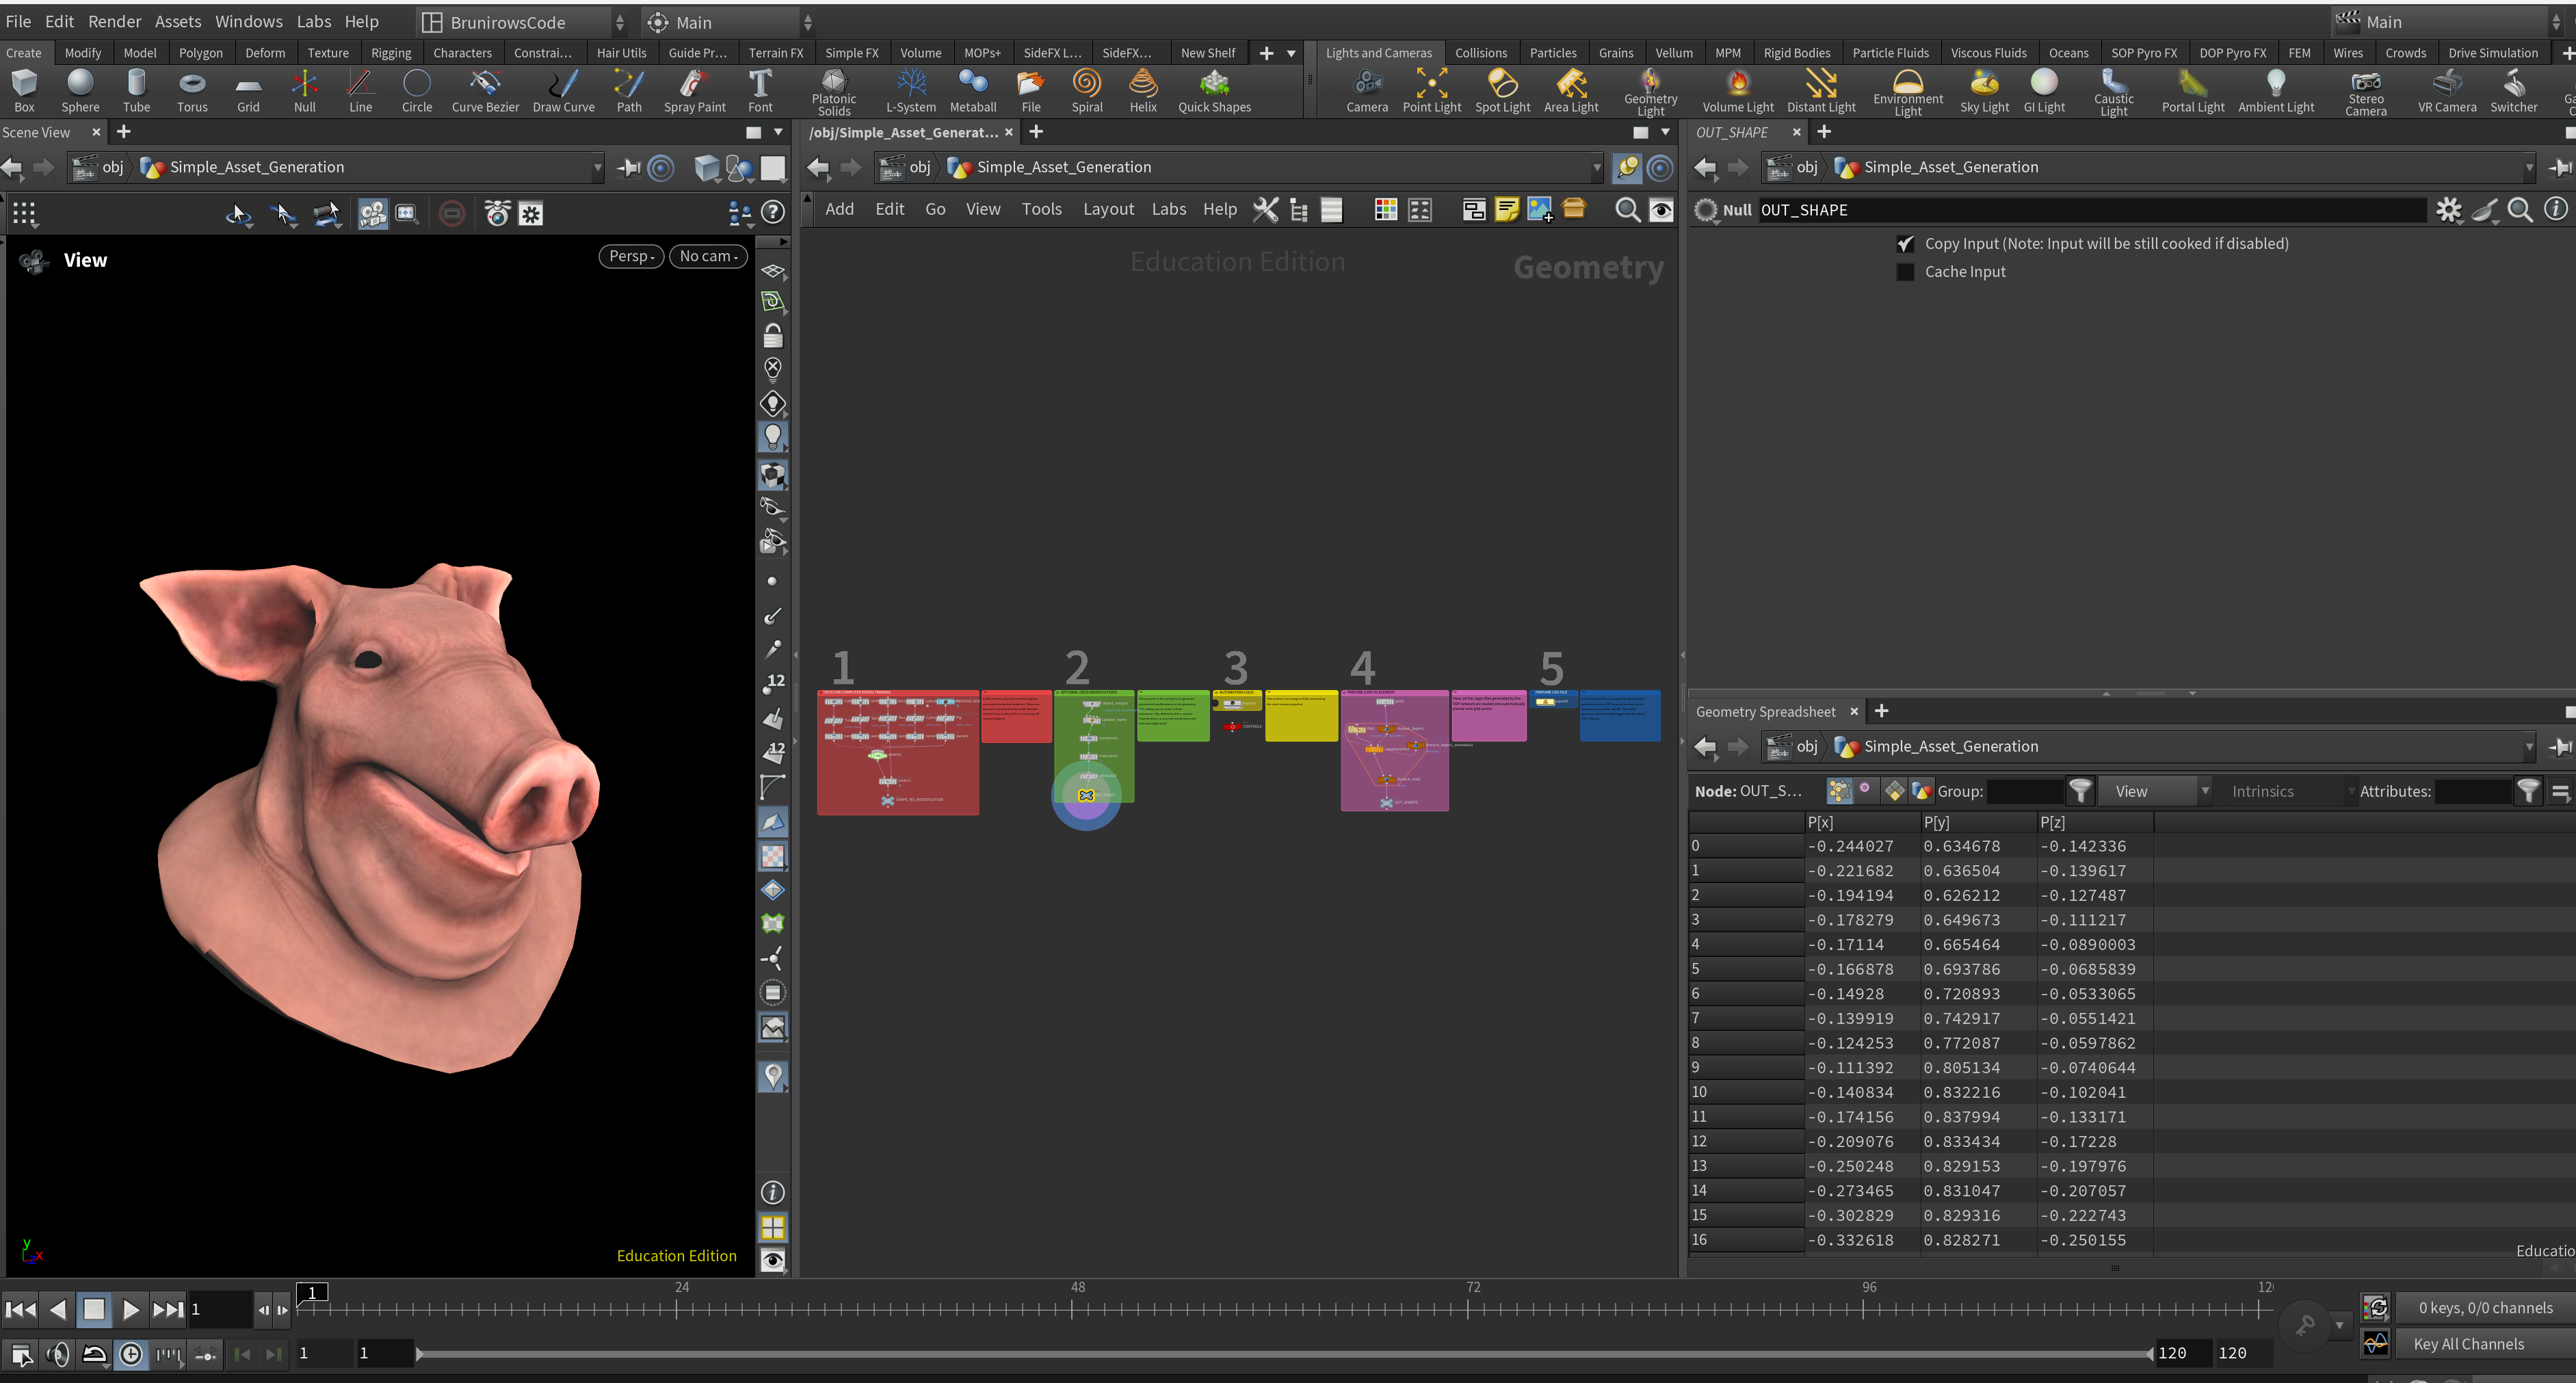
Task: Play the timeline forward
Action: [x=130, y=1309]
